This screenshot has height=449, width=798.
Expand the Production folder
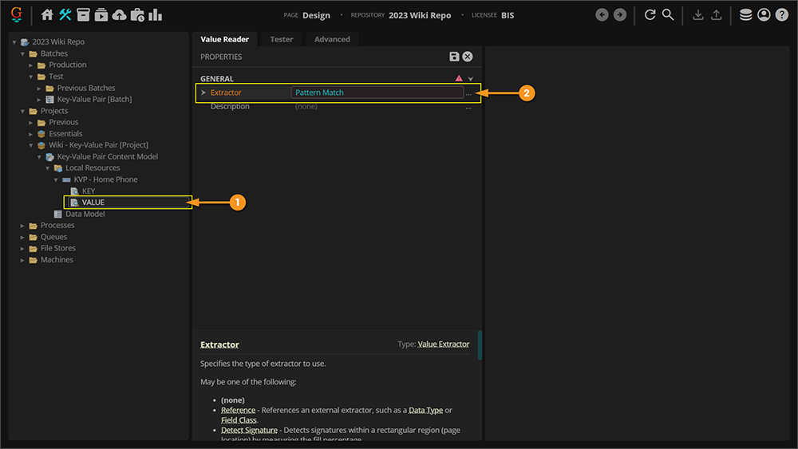pyautogui.click(x=31, y=65)
